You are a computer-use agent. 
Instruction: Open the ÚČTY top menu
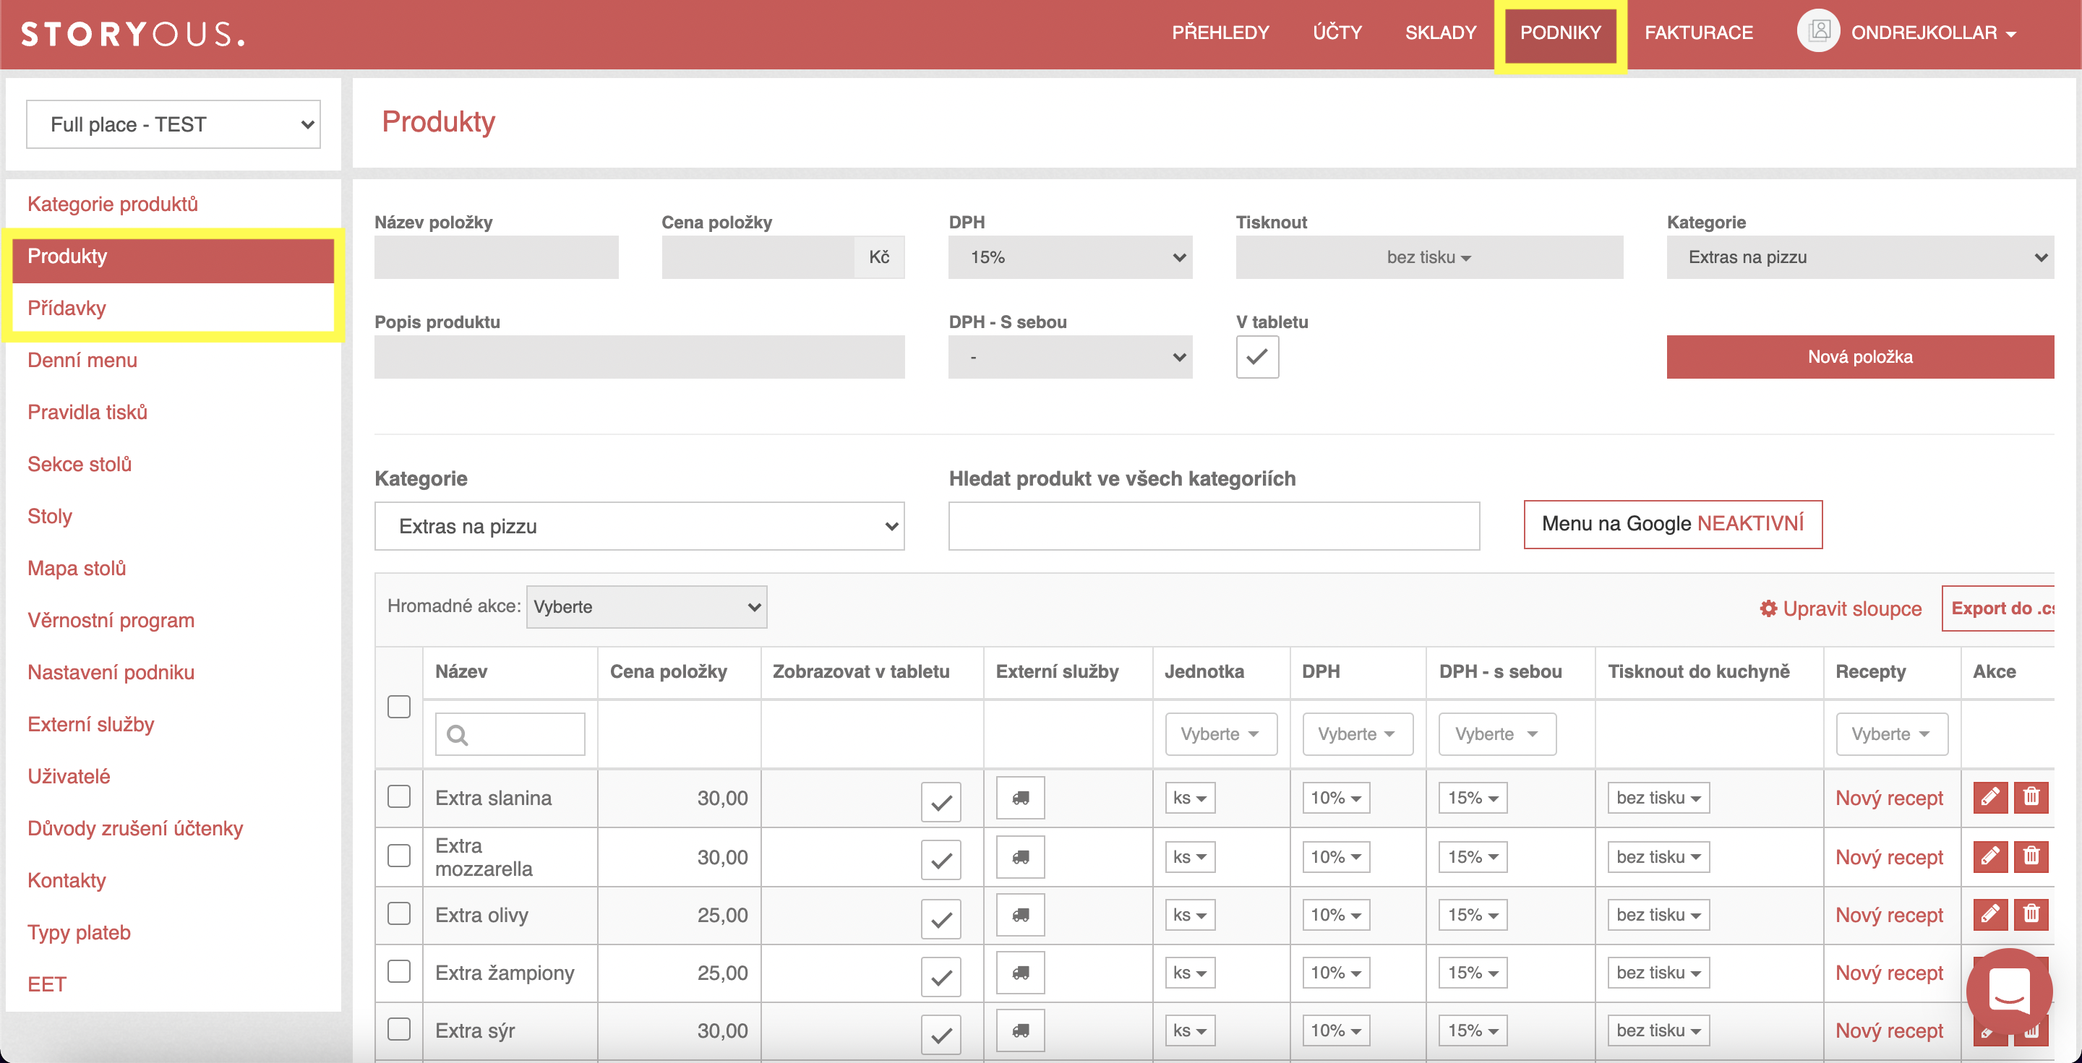(1337, 33)
